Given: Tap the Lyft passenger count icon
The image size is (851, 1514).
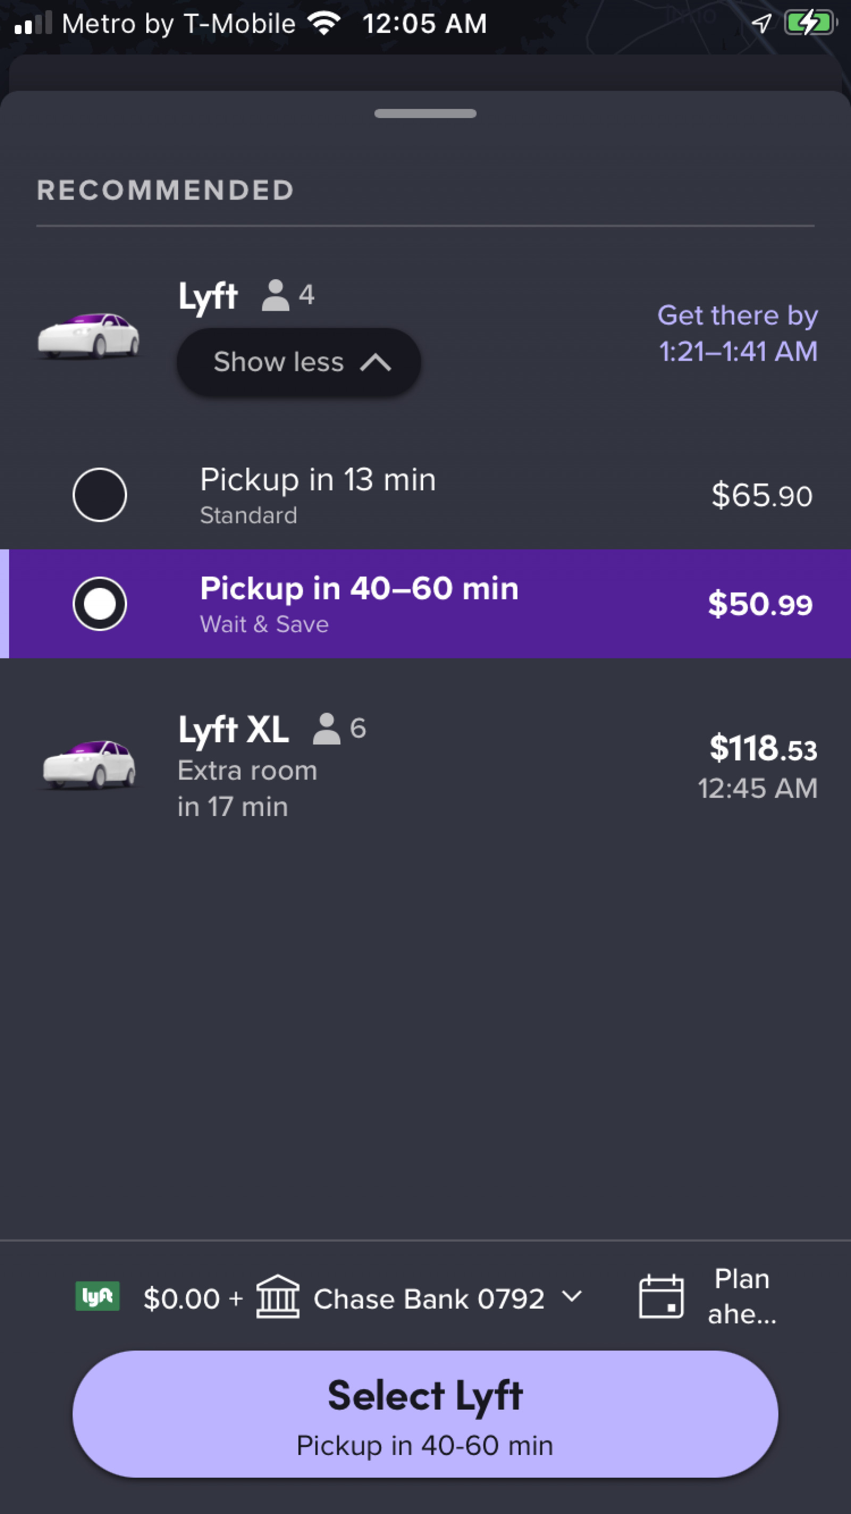Looking at the screenshot, I should tap(275, 295).
